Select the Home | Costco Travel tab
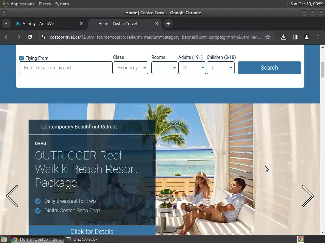 pos(124,23)
